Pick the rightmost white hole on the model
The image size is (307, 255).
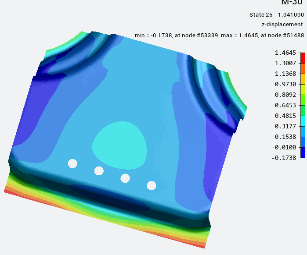pos(152,185)
